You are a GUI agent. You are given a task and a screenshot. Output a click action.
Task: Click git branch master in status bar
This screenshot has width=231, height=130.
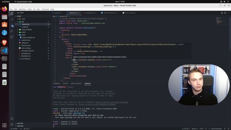point(14,129)
